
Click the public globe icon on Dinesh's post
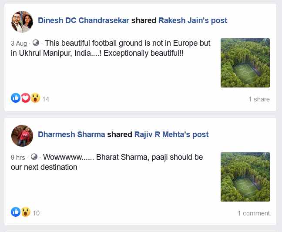point(36,43)
